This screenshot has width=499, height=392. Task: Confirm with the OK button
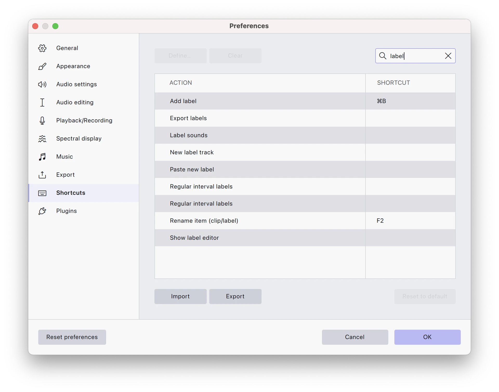[x=427, y=337]
